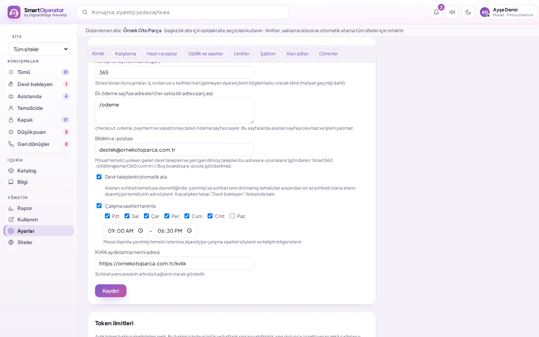The image size is (539, 337).
Task: Switch to the Kimlik tab
Action: (98, 54)
